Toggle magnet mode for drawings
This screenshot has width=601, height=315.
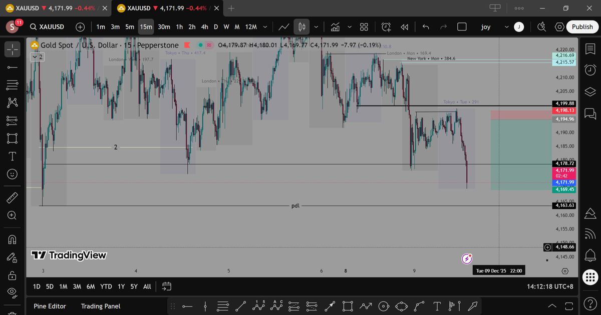(13, 239)
